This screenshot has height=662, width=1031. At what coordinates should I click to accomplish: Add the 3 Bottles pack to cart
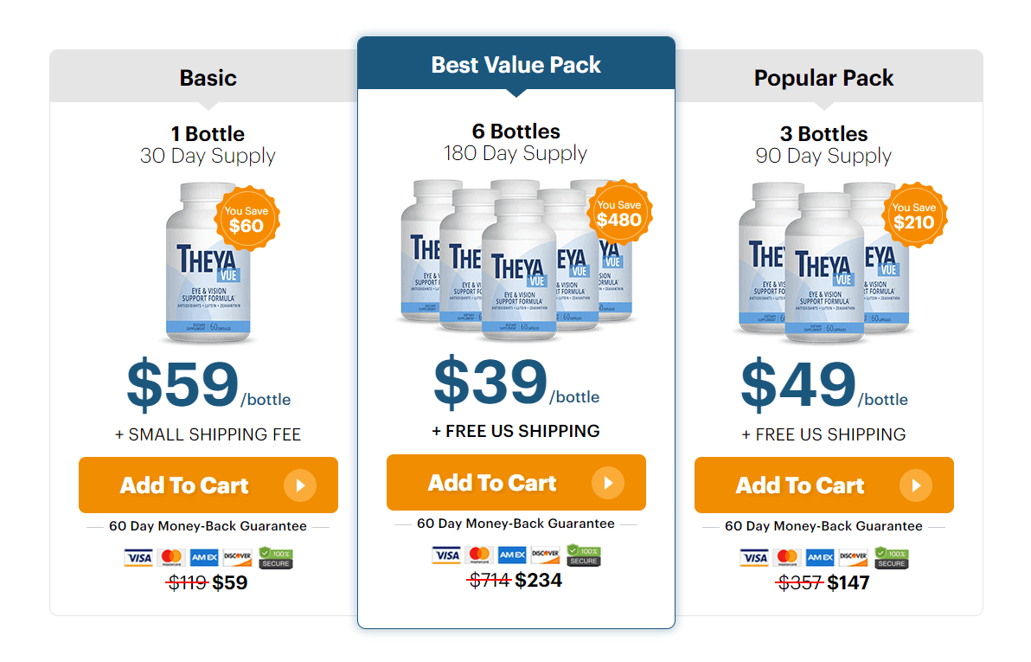(823, 485)
